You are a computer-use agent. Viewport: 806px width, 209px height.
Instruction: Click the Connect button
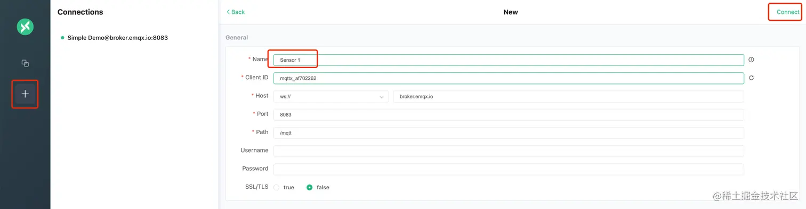click(787, 12)
